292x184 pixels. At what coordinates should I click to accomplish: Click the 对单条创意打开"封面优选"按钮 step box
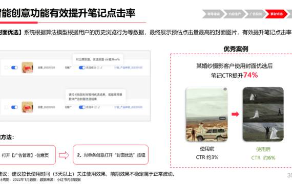pyautogui.click(x=111, y=155)
